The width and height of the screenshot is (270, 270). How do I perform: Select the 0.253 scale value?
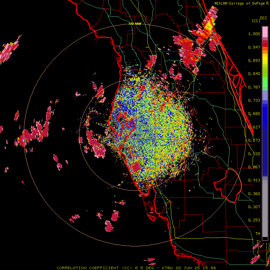point(254,220)
